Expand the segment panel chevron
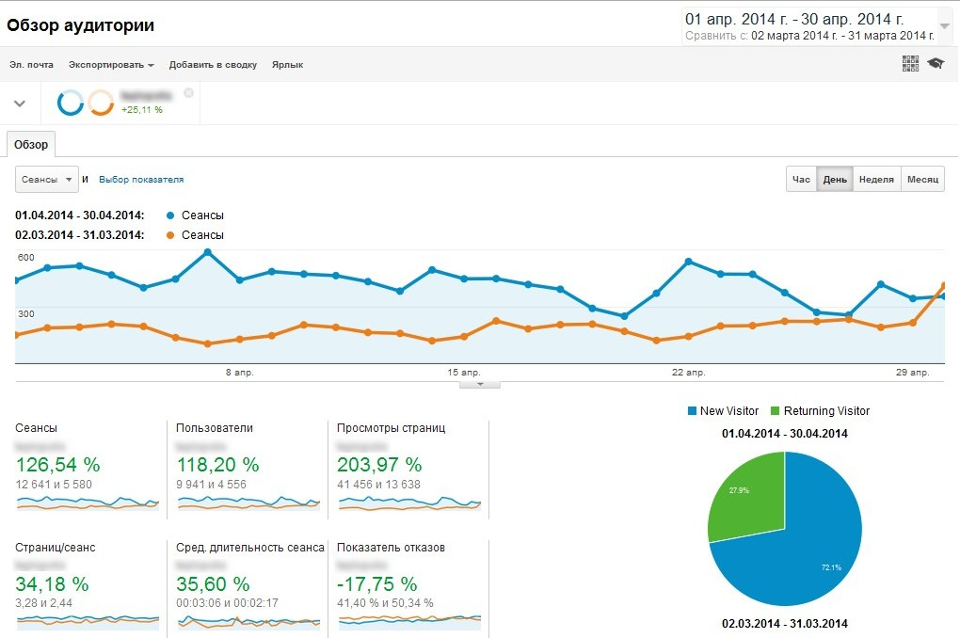This screenshot has width=960, height=638. [x=19, y=103]
